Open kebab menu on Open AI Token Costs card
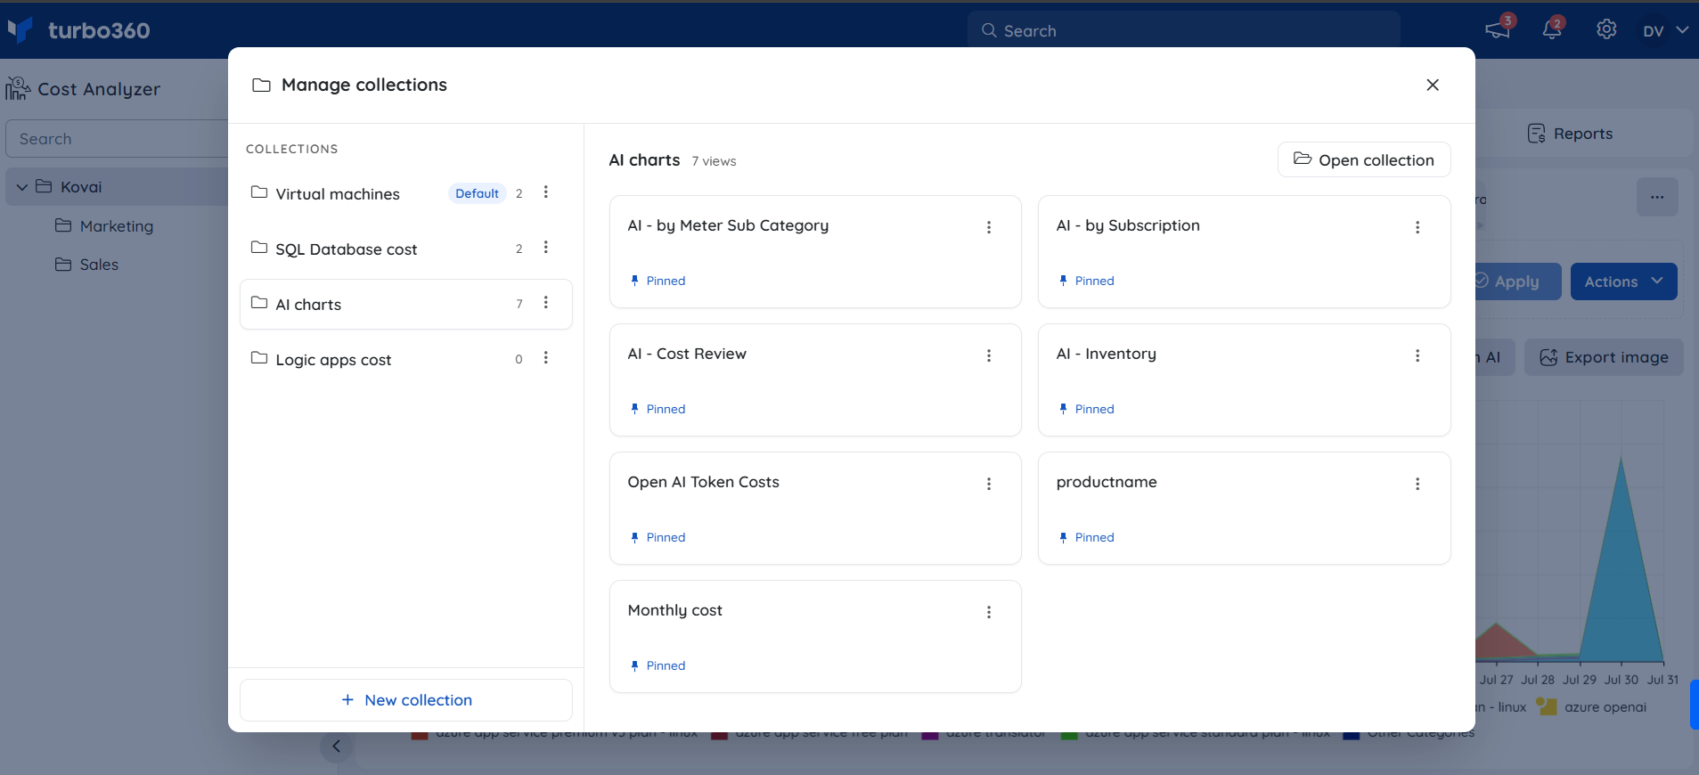This screenshot has height=775, width=1699. tap(989, 484)
